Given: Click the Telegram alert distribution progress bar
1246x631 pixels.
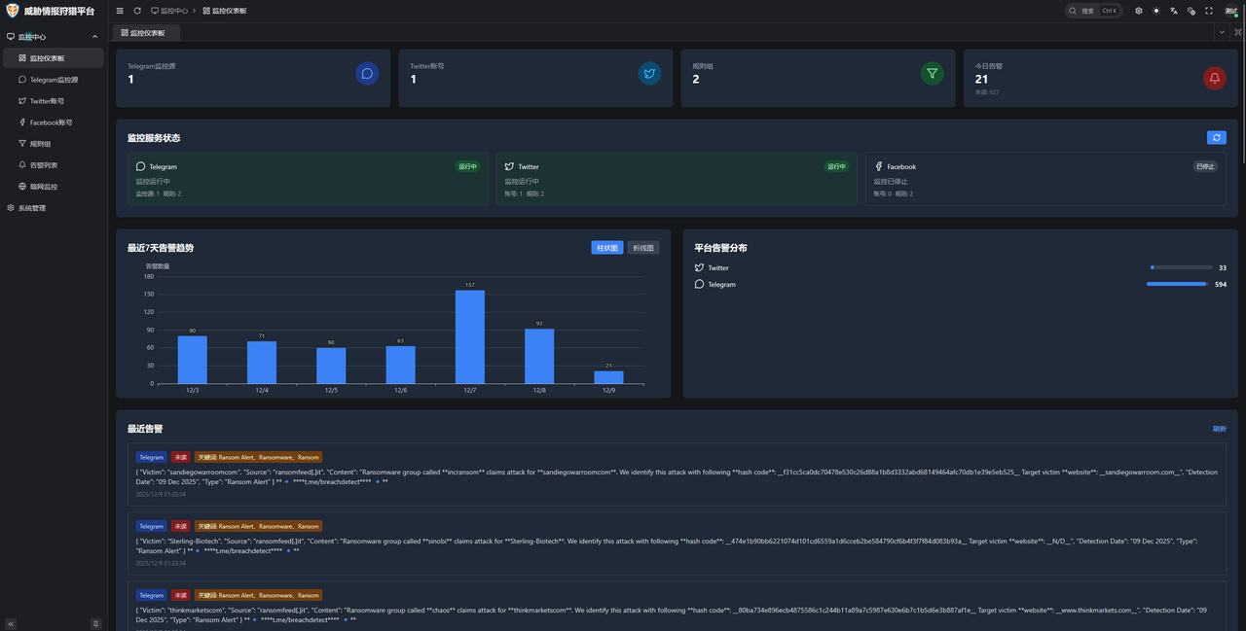Looking at the screenshot, I should point(1178,284).
